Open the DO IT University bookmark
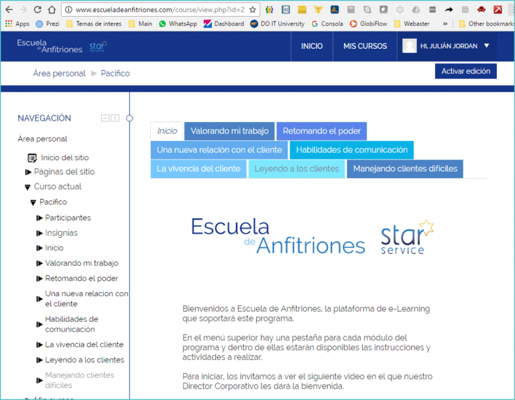 277,23
